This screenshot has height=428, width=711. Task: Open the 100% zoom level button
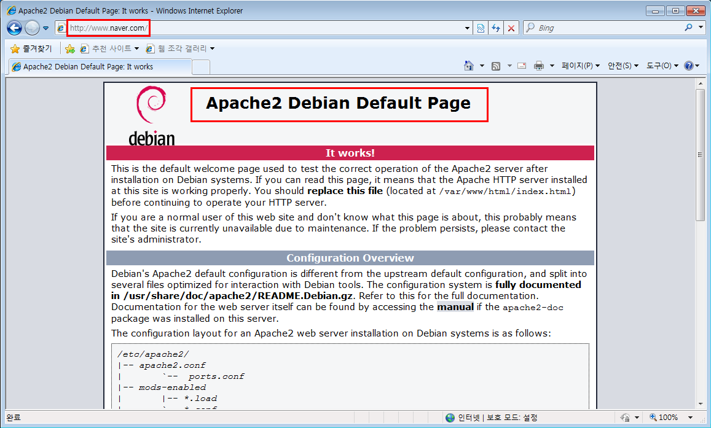(664, 418)
